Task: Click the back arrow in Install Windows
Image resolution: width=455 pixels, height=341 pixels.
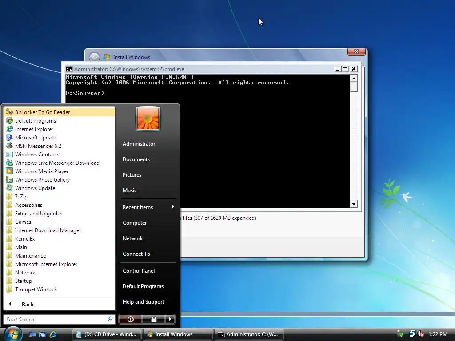Action: click(94, 57)
